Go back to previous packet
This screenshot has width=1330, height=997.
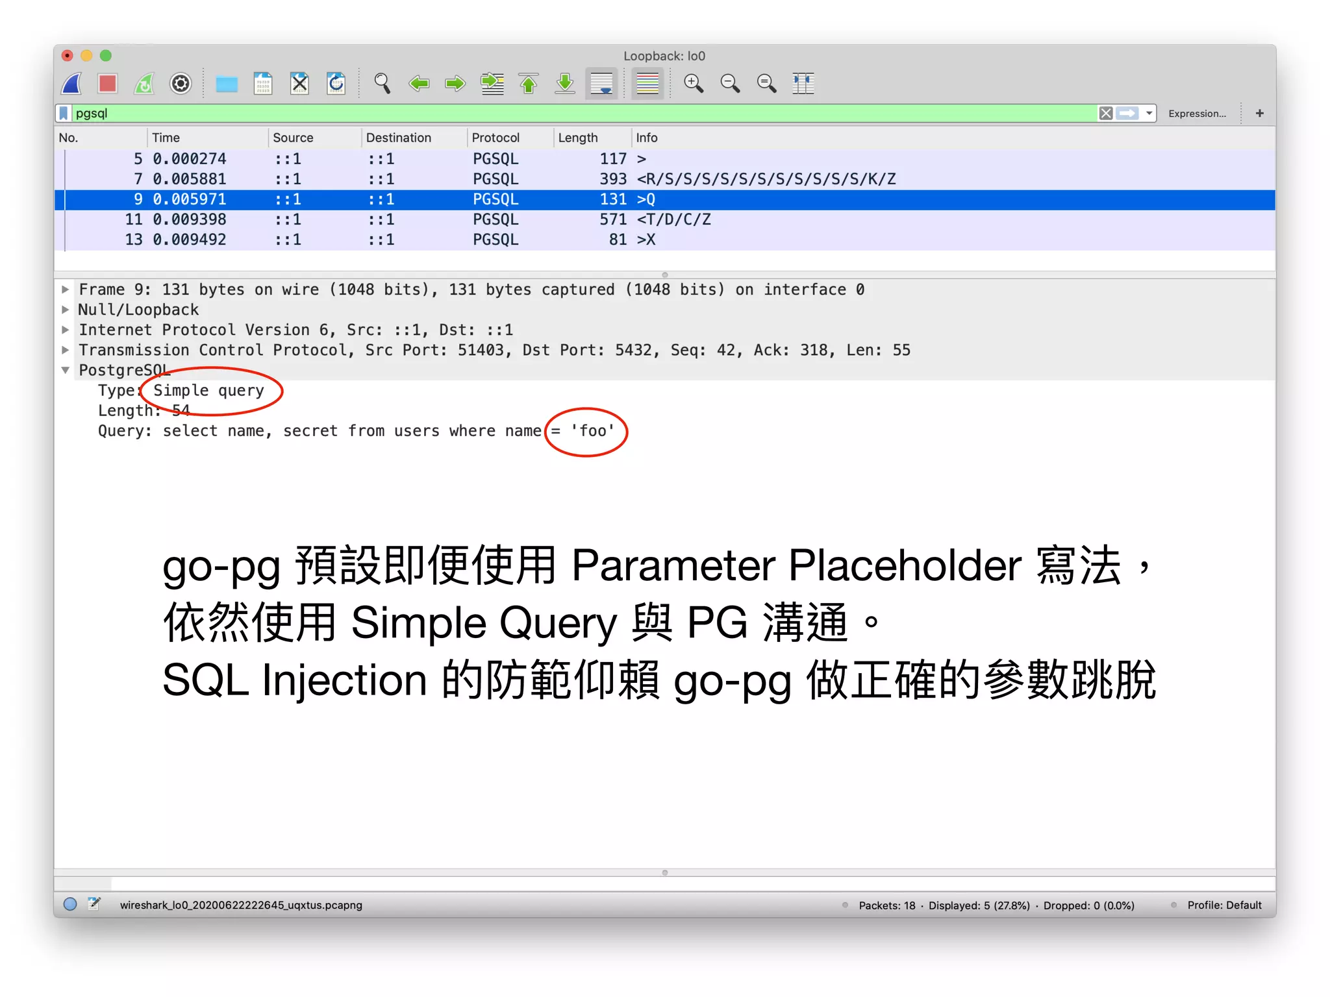419,83
